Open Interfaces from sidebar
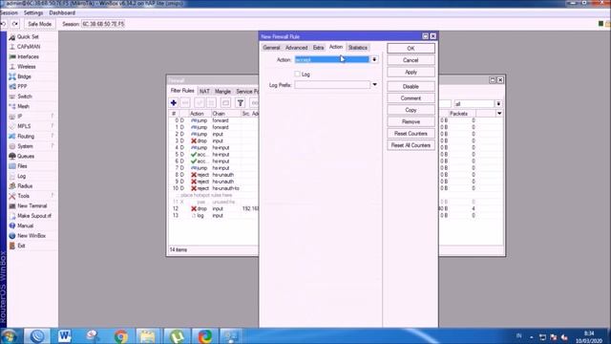Viewport: 611px width, 344px height. 28,56
